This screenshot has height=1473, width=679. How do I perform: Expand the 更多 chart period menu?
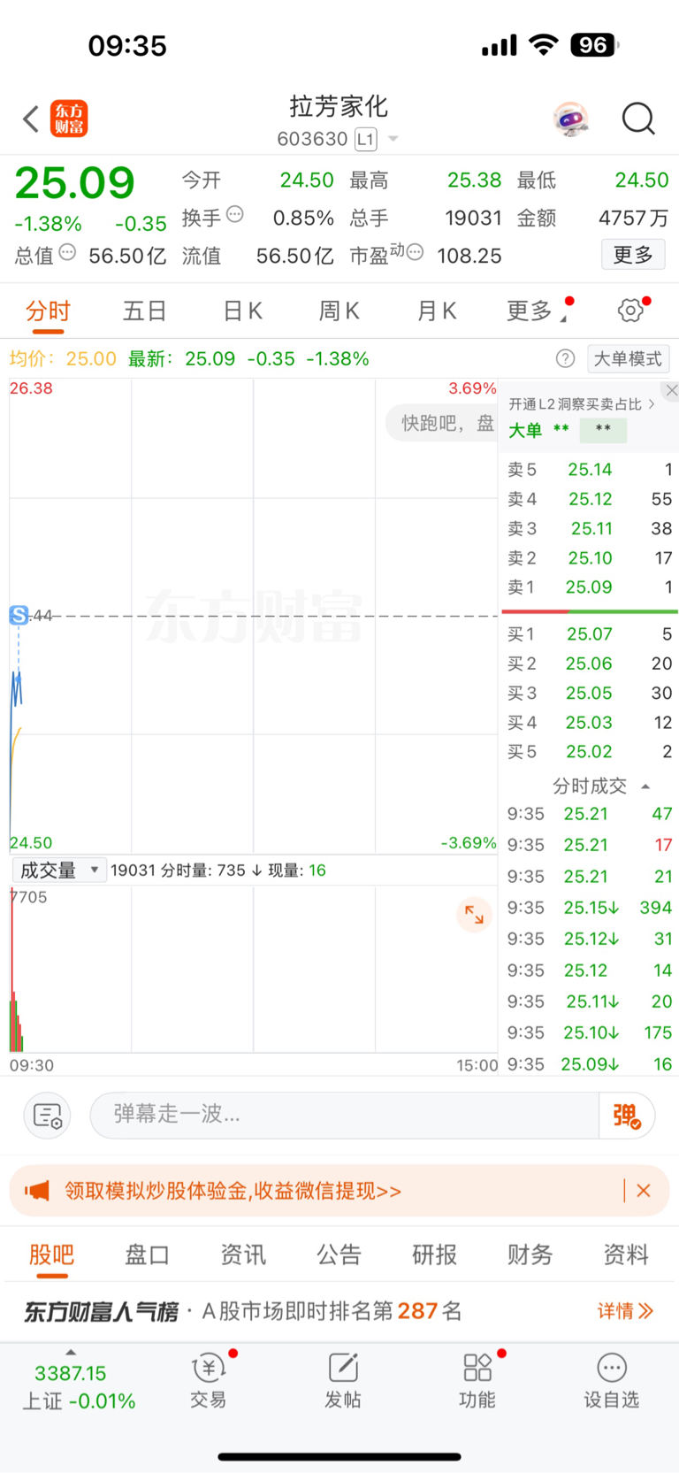click(x=536, y=311)
